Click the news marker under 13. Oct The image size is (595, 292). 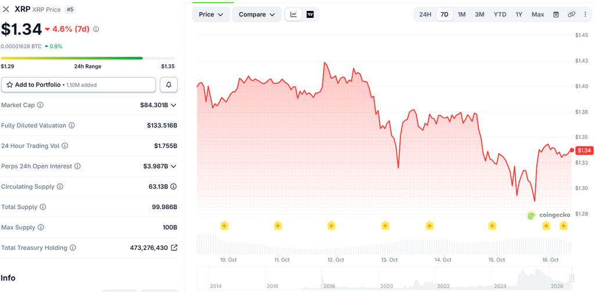point(385,226)
